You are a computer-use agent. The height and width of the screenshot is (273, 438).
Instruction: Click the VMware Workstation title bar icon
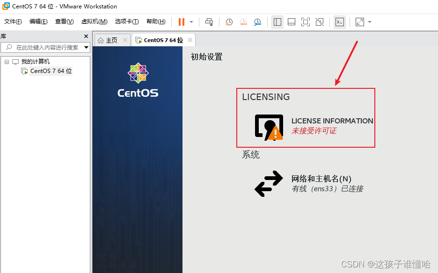pos(6,6)
